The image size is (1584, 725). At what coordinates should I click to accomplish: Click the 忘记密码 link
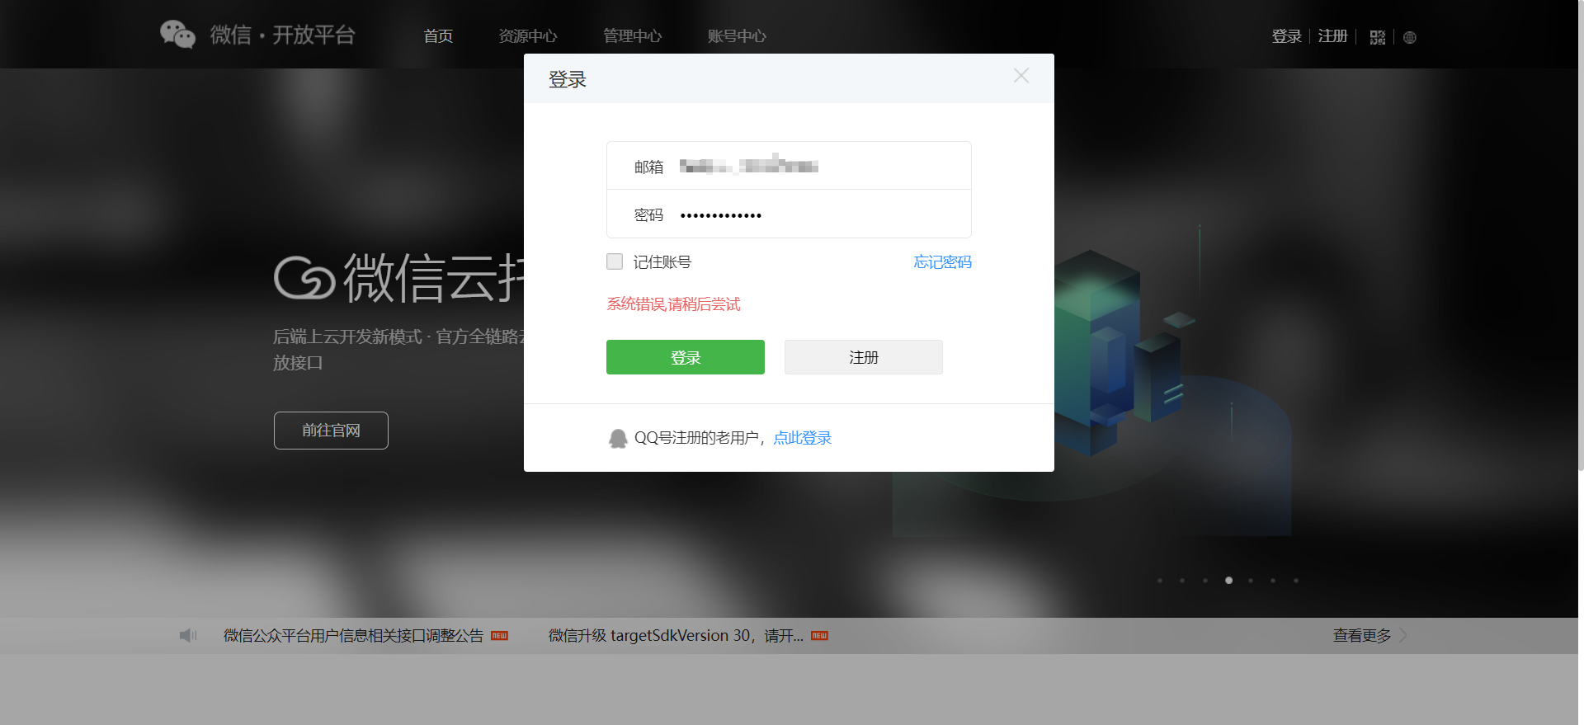click(x=942, y=261)
